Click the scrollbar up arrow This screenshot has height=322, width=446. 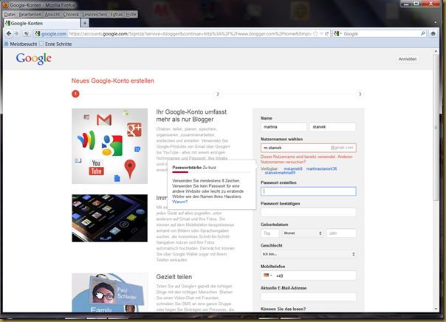pyautogui.click(x=436, y=51)
